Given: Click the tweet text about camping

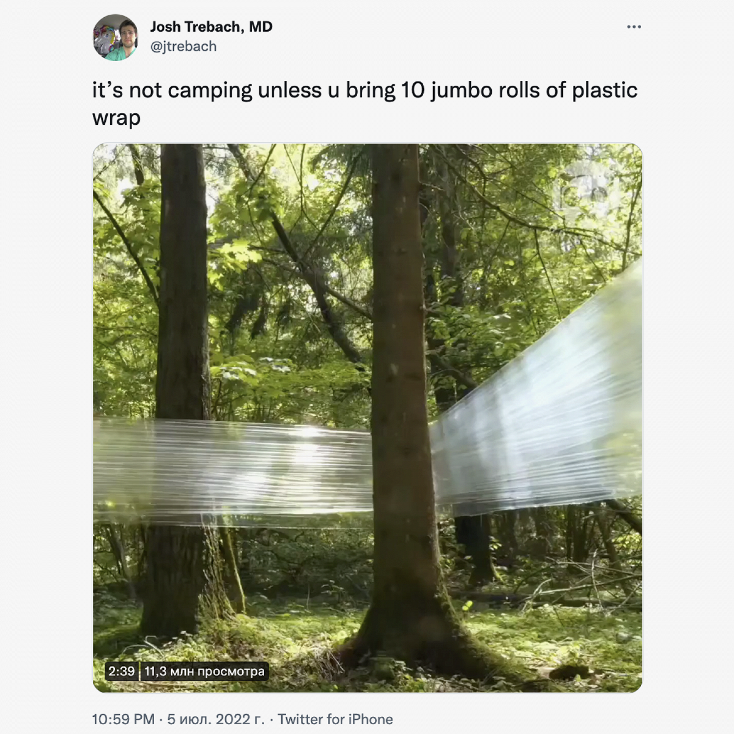Looking at the screenshot, I should tap(365, 104).
